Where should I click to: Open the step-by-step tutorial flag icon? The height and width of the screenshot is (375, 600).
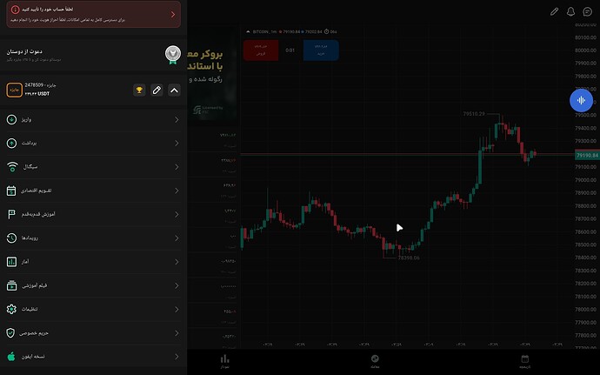pos(11,214)
